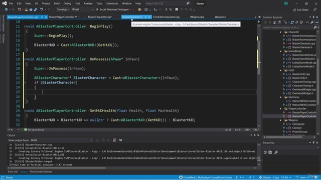Open the File menu
Screen dimensions: 321x180
point(11,3)
